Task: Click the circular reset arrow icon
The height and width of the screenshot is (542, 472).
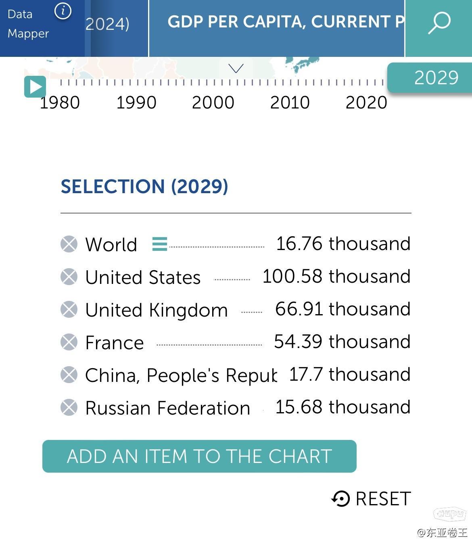Action: tap(341, 499)
